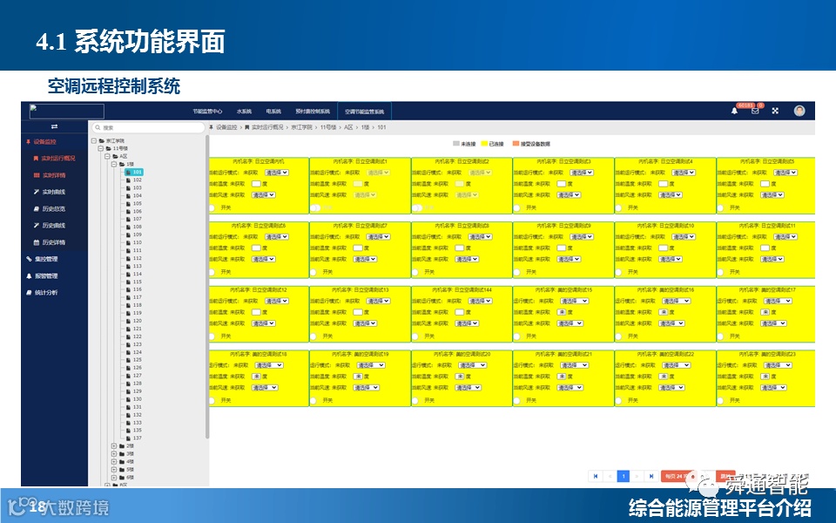Click 接受设备数据 orange legend swatch
Viewport: 836px width, 523px height.
click(x=516, y=144)
